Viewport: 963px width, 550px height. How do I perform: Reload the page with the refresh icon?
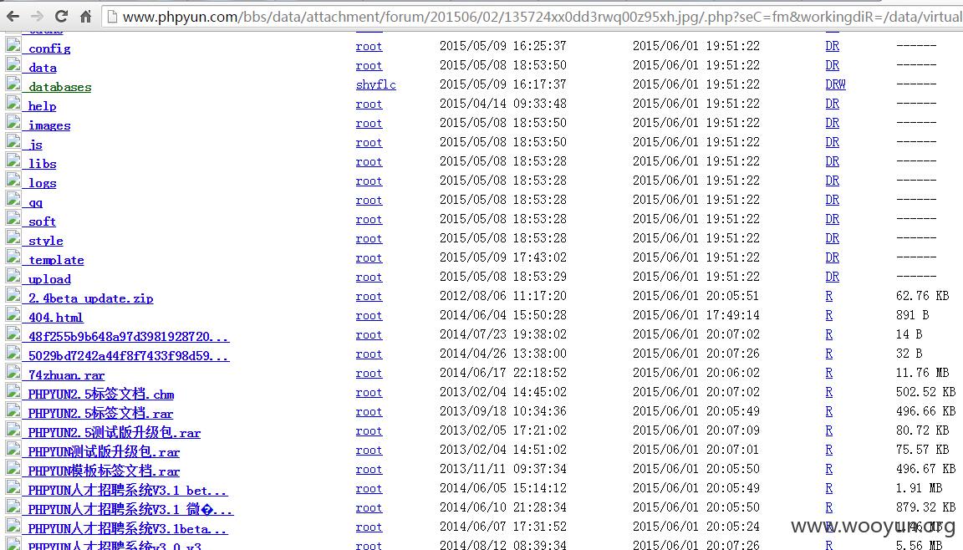tap(61, 16)
